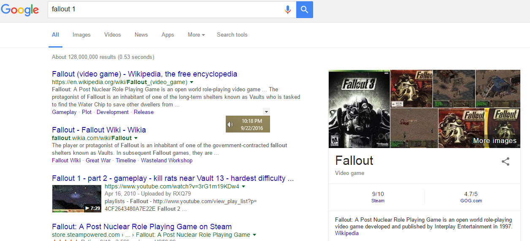Open the Apps tab
Image resolution: width=530 pixels, height=241 pixels.
(168, 35)
